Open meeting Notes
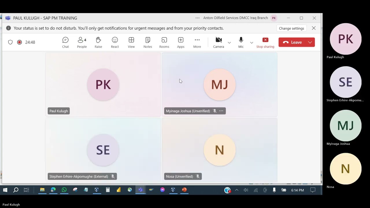370x208 pixels. 148,42
